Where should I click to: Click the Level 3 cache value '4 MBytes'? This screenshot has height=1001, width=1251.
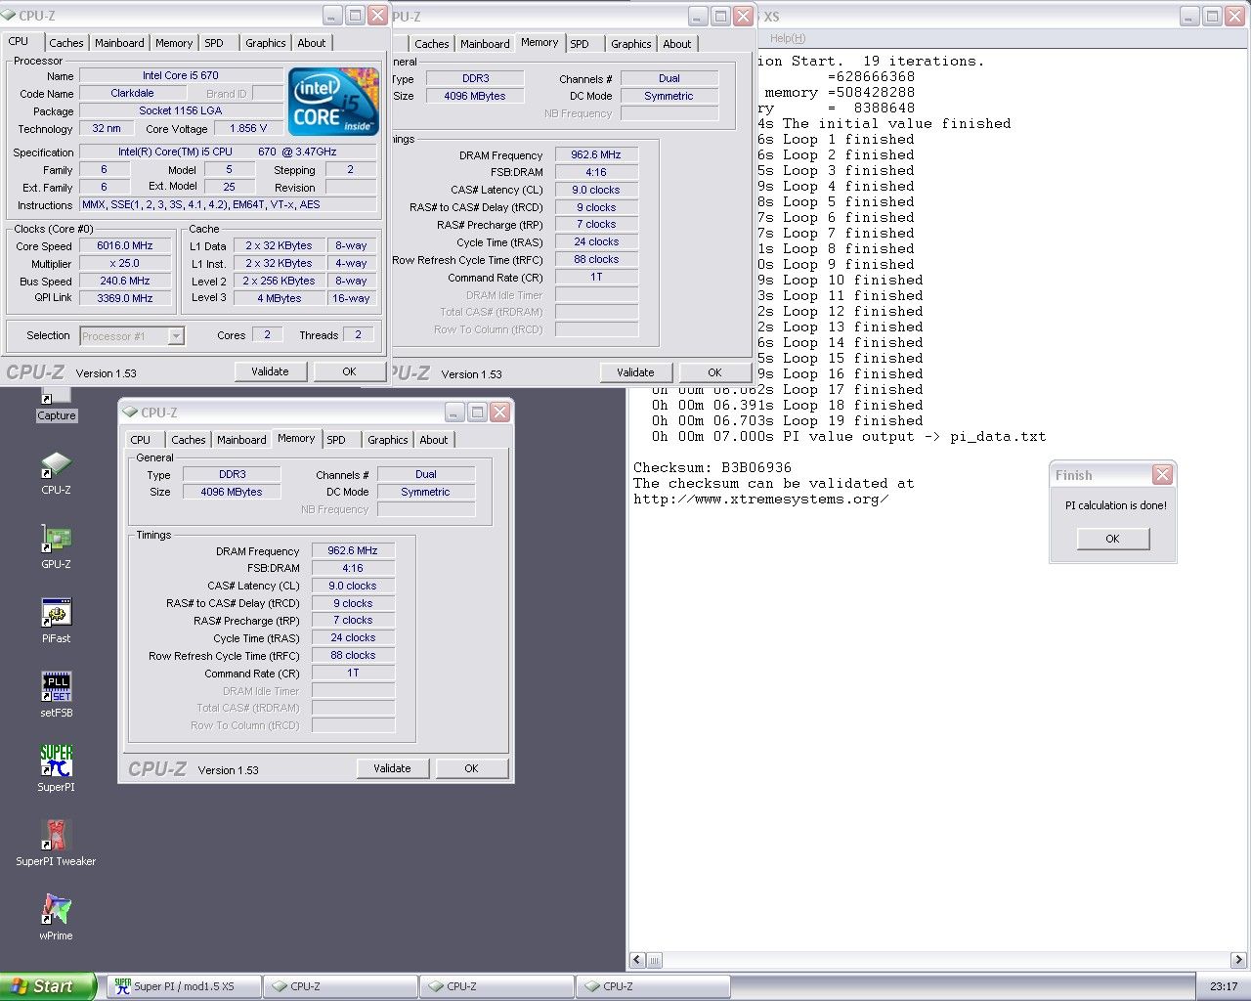[280, 299]
